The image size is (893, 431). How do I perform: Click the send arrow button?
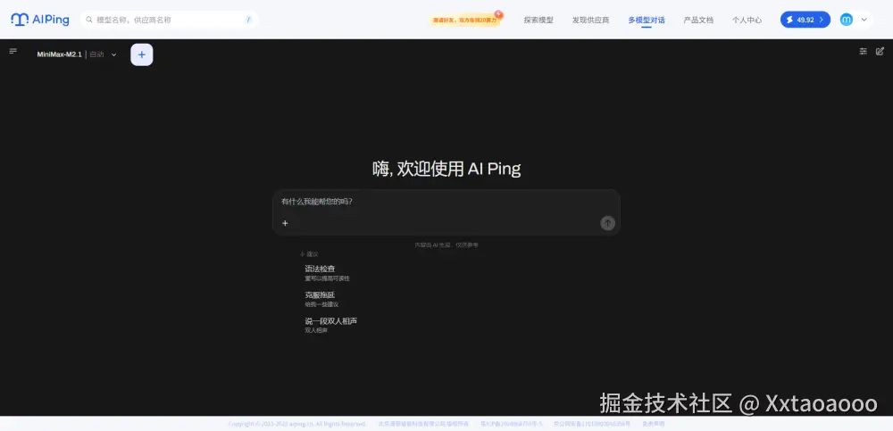pos(607,223)
